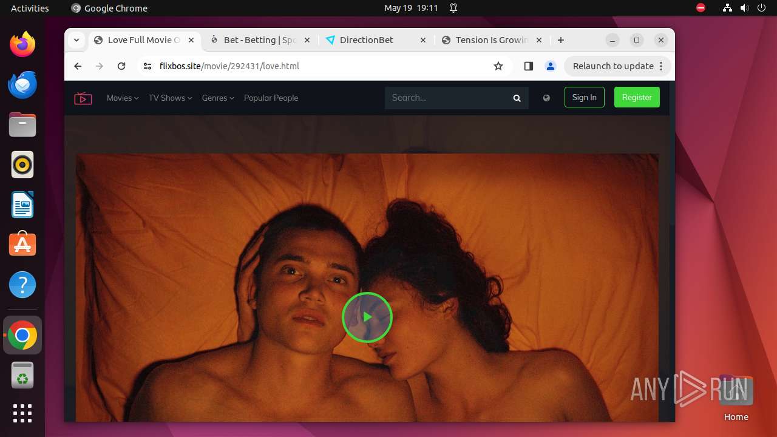This screenshot has width=777, height=437.
Task: Close the Bet - Betting tab
Action: click(x=307, y=40)
